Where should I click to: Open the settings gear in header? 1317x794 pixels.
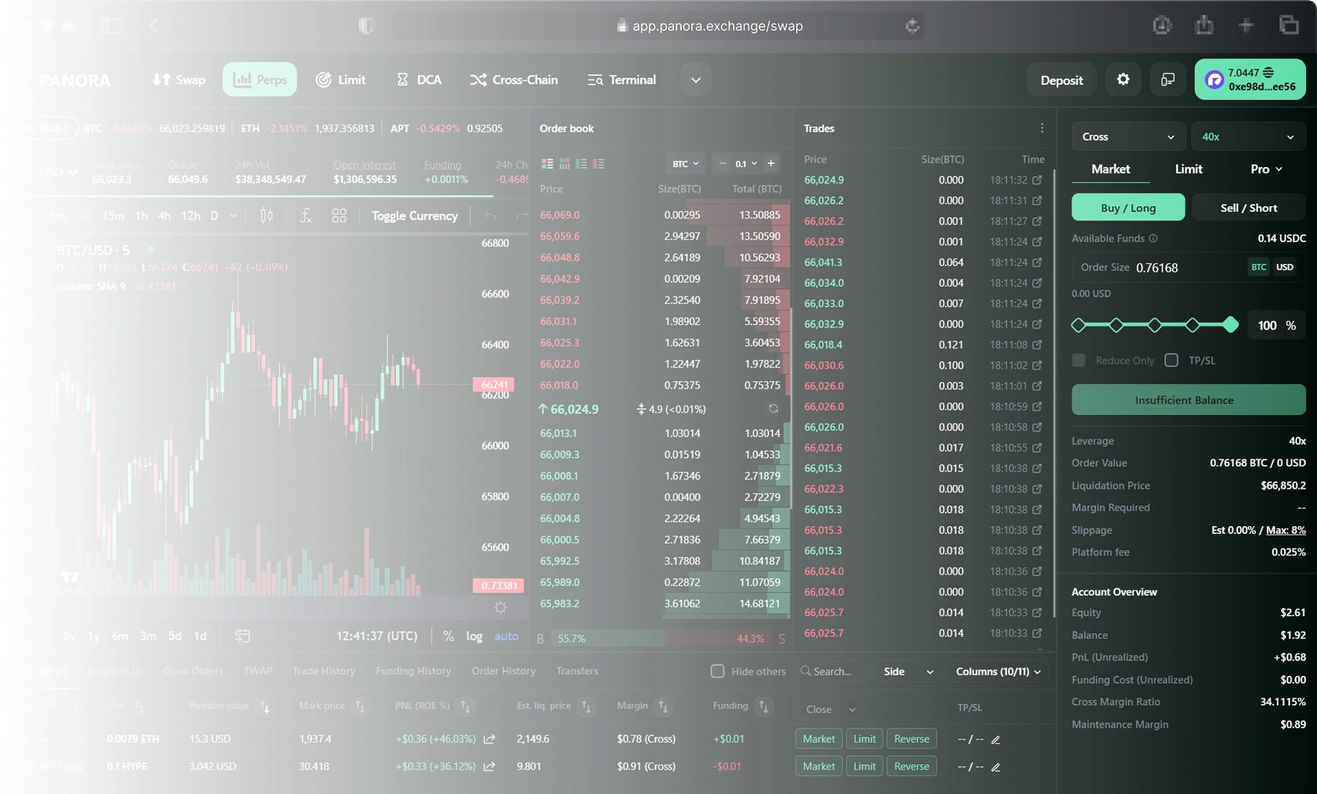click(x=1123, y=80)
